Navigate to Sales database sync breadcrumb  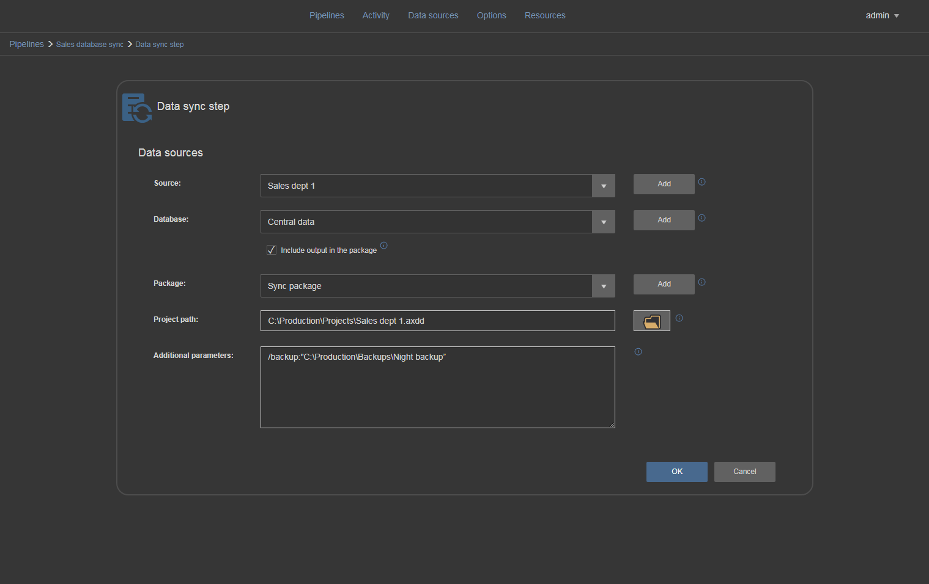90,45
